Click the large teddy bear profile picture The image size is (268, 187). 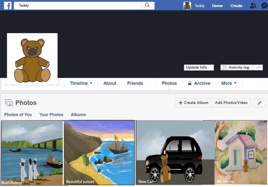click(x=32, y=59)
